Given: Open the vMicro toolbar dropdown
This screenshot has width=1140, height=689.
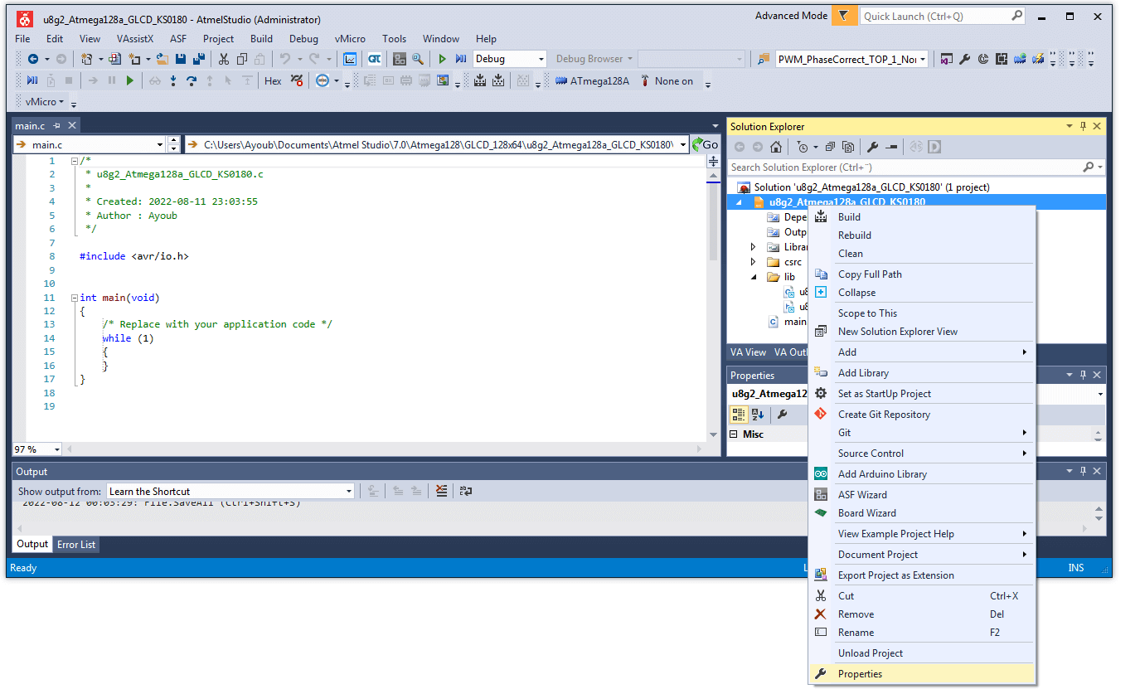Looking at the screenshot, I should pos(45,102).
